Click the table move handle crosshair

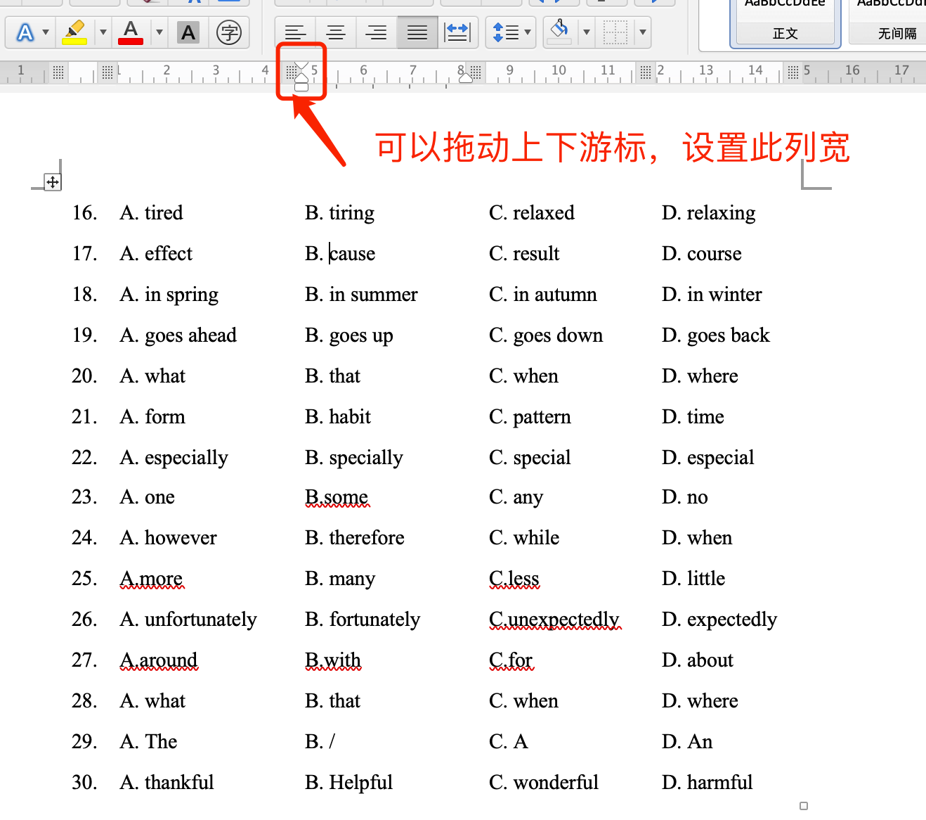pyautogui.click(x=53, y=181)
